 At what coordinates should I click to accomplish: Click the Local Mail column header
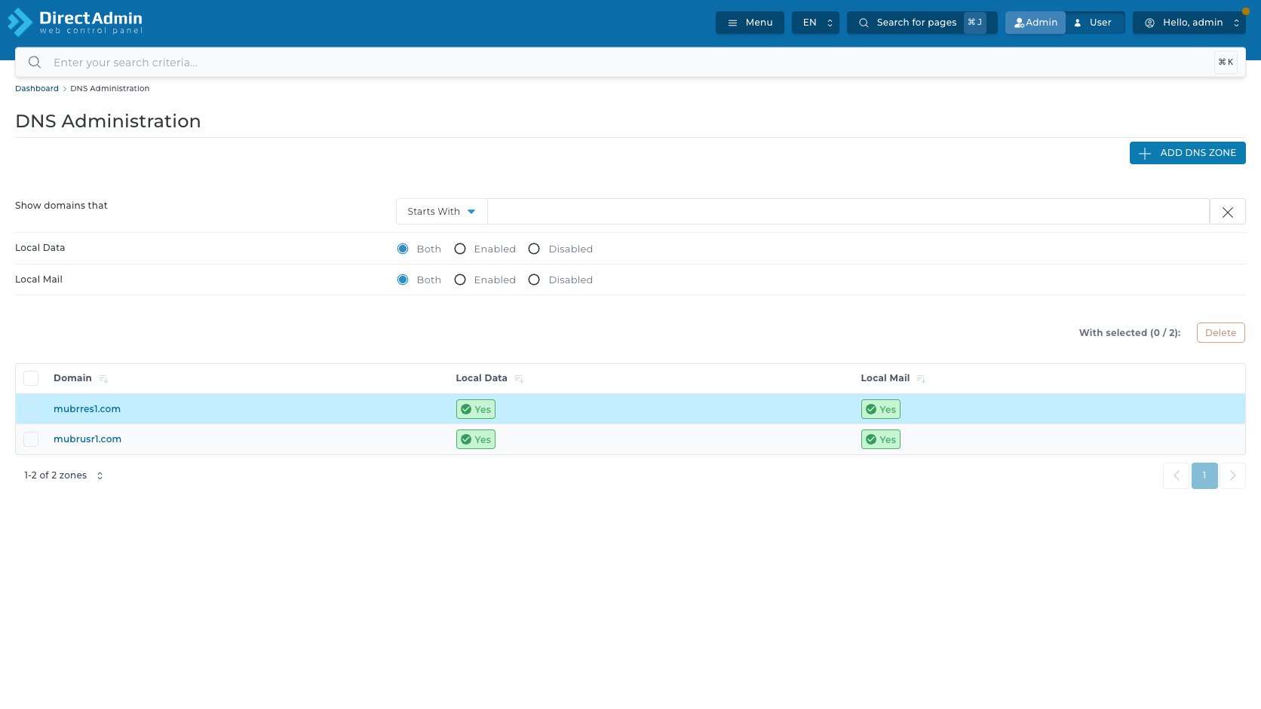pyautogui.click(x=885, y=378)
